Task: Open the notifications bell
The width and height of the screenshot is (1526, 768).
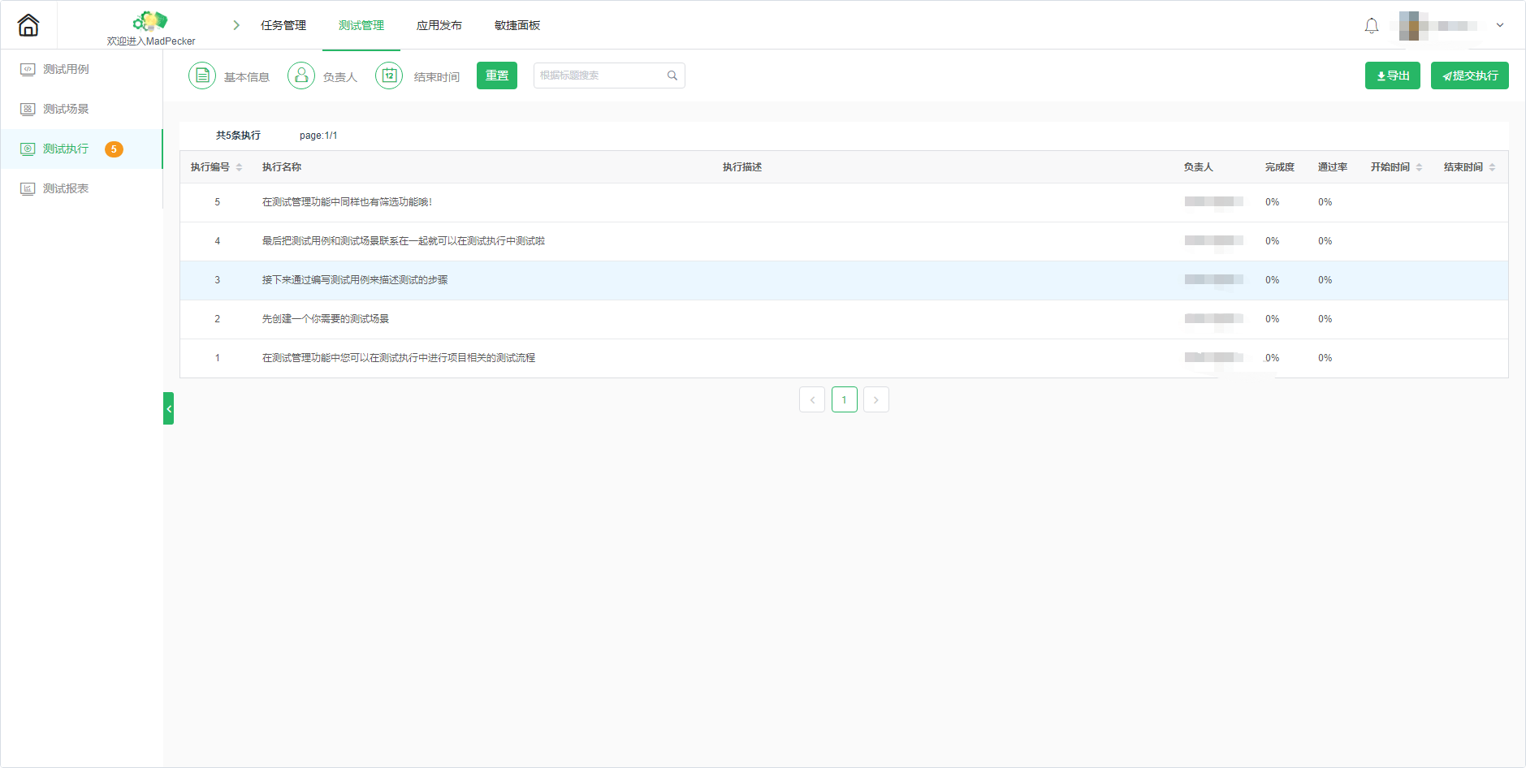Action: (1372, 26)
